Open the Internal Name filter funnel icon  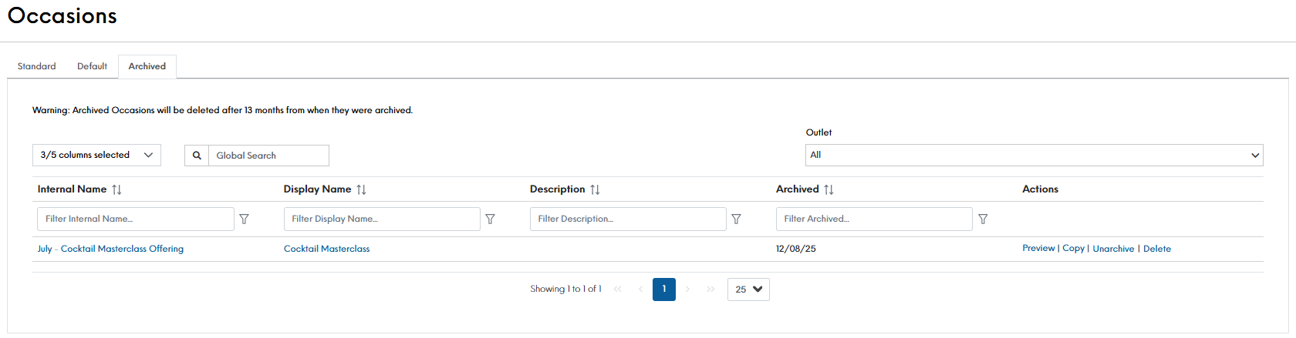[244, 219]
